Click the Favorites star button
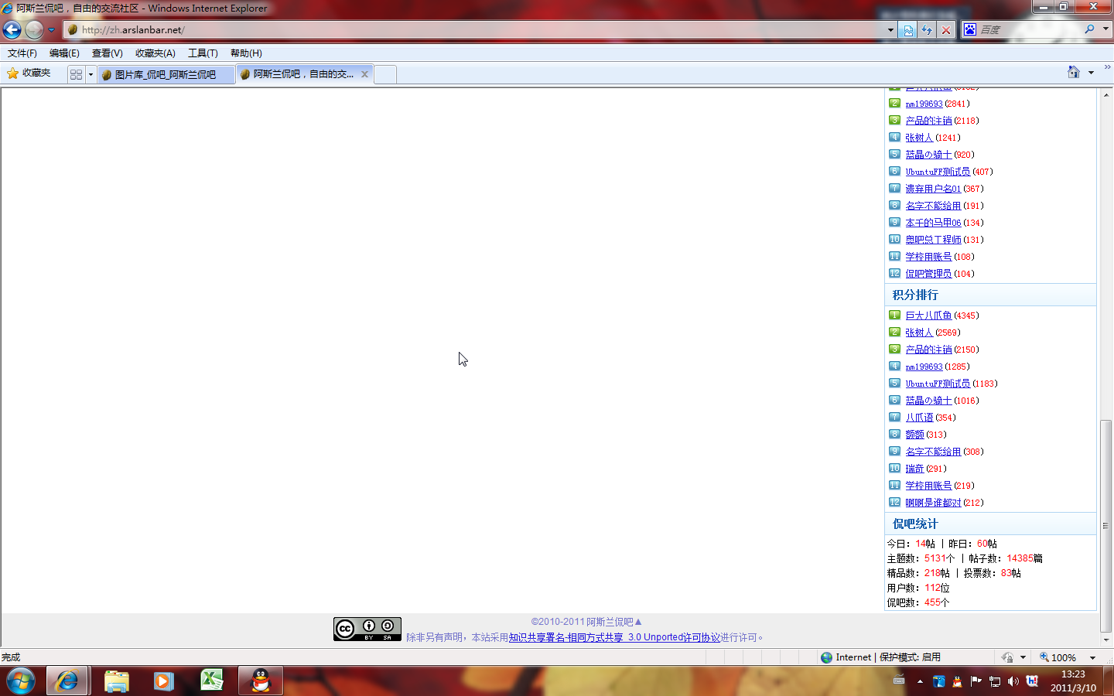The height and width of the screenshot is (696, 1114). (29, 73)
